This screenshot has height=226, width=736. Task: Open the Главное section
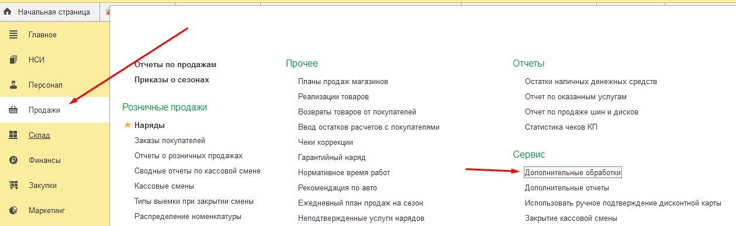[54, 34]
